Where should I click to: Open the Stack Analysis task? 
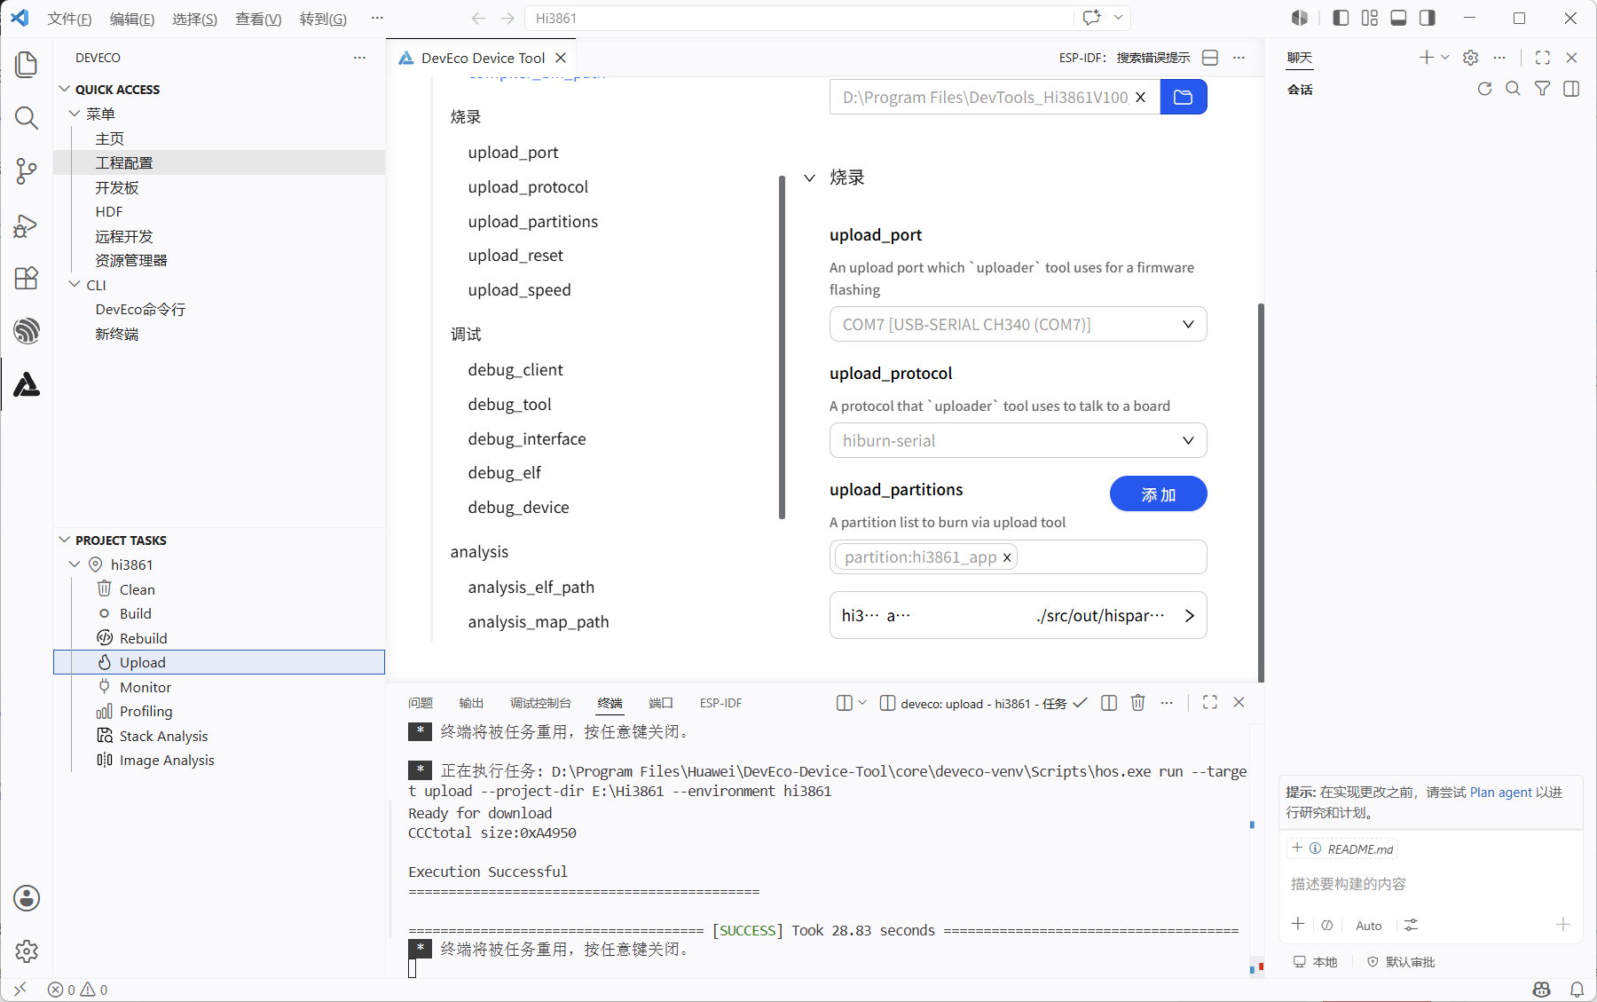pyautogui.click(x=219, y=736)
